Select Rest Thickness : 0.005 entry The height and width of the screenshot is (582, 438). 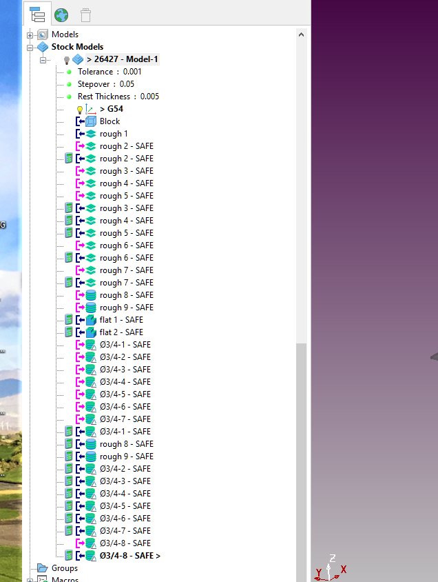[x=118, y=97]
